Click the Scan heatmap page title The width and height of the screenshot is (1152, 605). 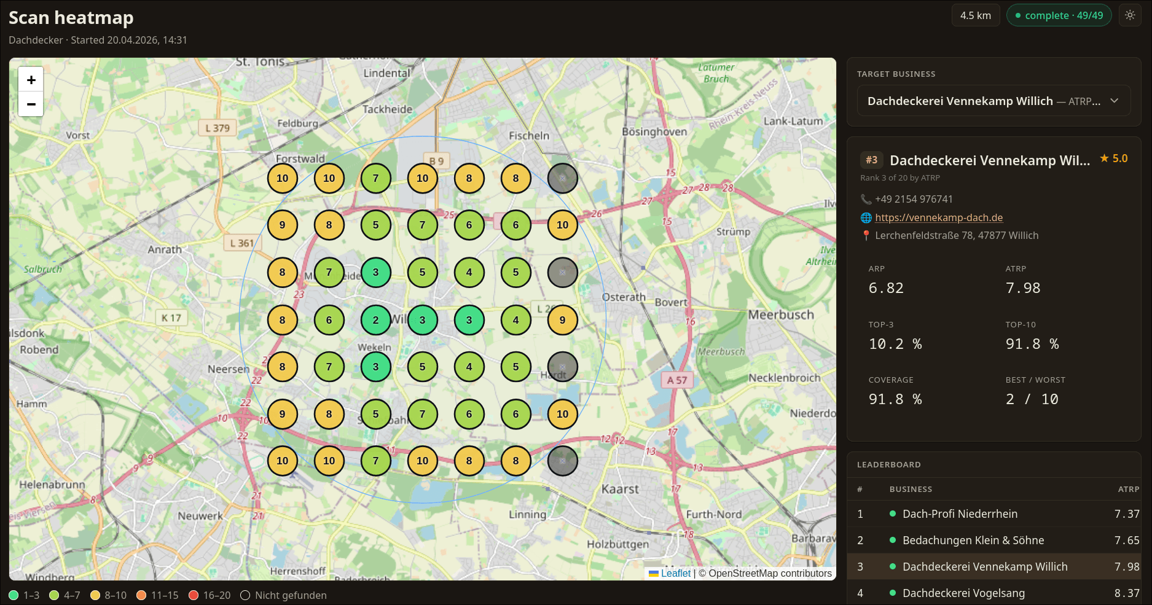coord(71,18)
